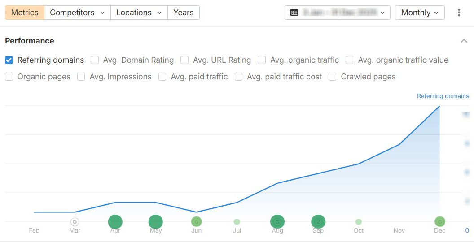Click the calendar icon in date picker
The height and width of the screenshot is (242, 474).
(x=294, y=13)
